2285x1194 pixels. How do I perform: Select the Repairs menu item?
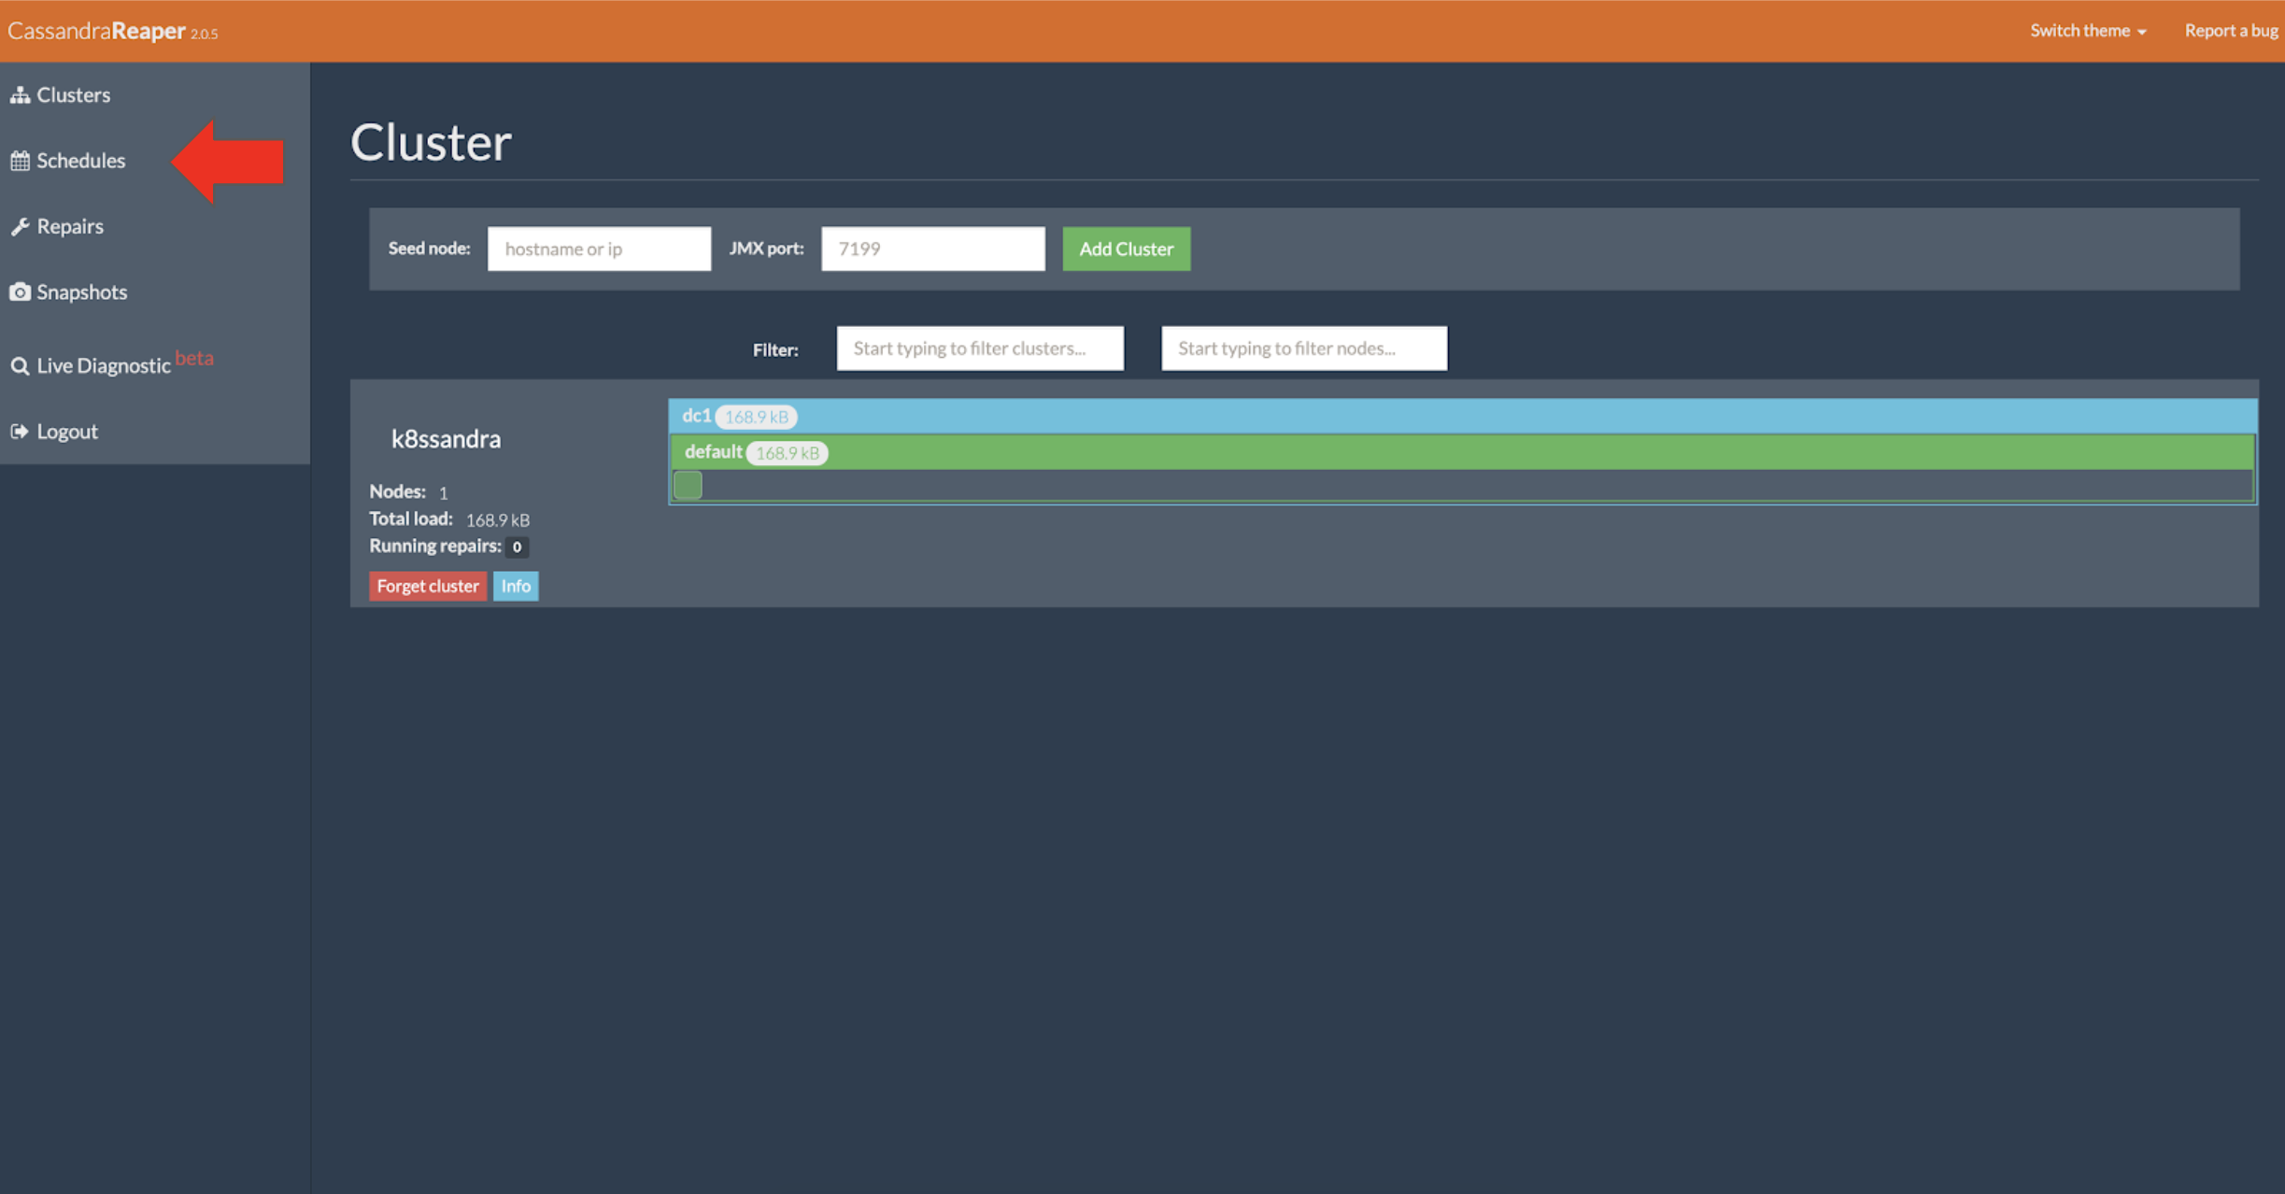click(68, 225)
